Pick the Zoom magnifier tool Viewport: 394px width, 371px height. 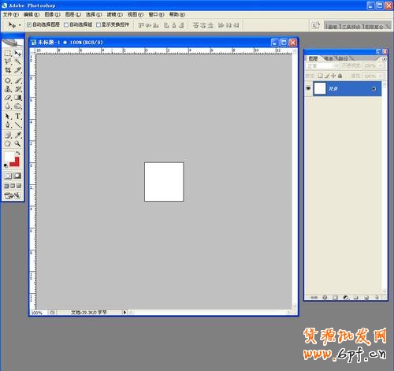[17, 143]
